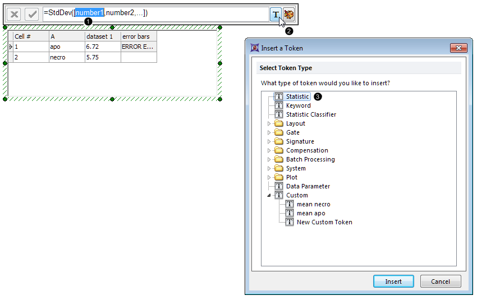Select the ERROR cell in error bars column
This screenshot has height=300, width=477.
[x=138, y=47]
